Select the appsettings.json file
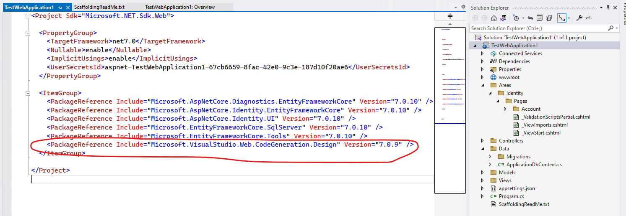The image size is (626, 216). [x=517, y=188]
